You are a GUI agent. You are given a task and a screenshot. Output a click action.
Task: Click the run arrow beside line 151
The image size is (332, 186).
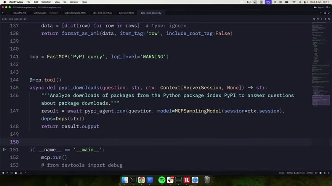4,150
